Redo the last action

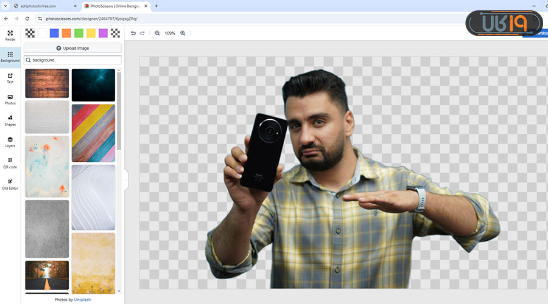tap(142, 33)
